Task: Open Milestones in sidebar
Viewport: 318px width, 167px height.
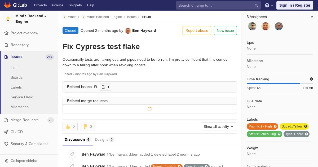Action: (x=20, y=107)
